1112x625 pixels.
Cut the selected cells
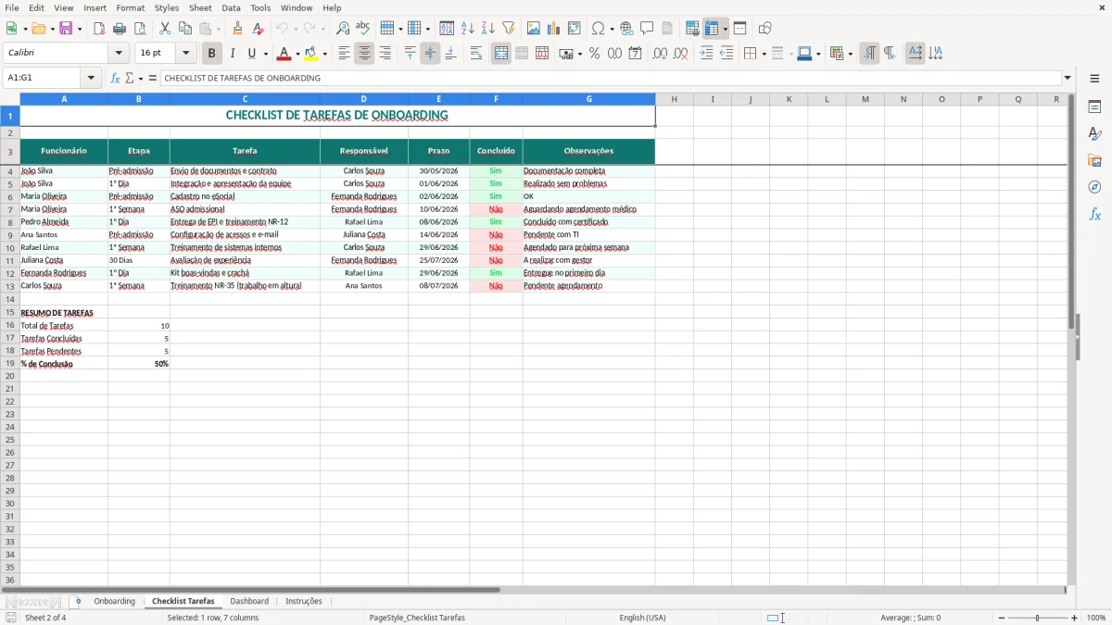(165, 29)
